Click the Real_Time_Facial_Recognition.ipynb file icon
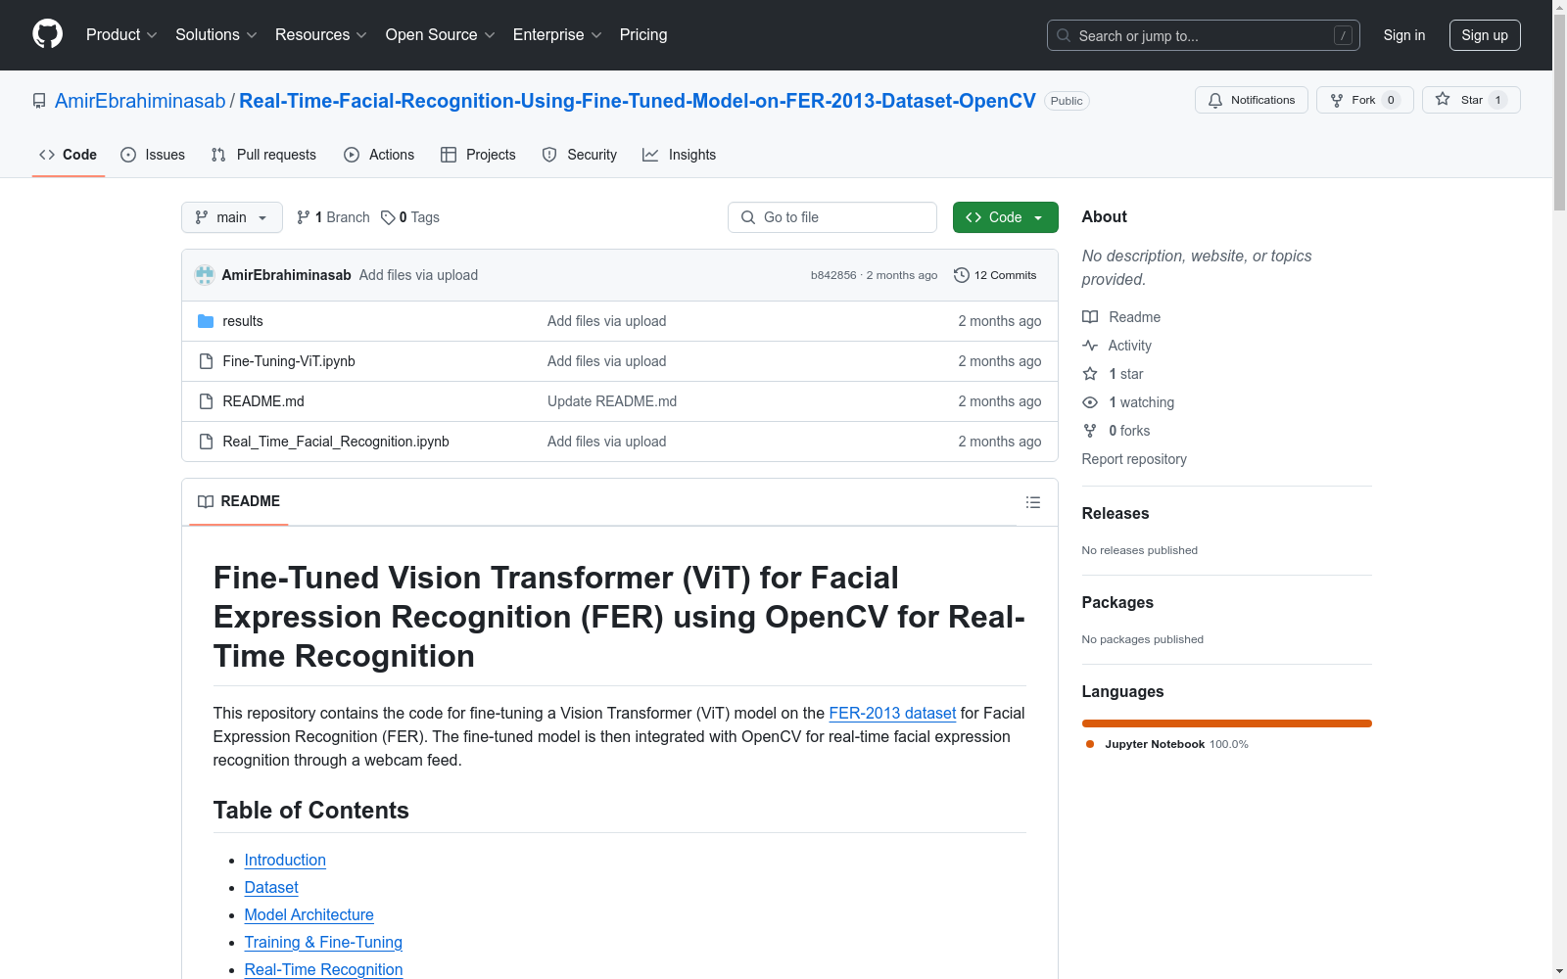 pyautogui.click(x=206, y=442)
